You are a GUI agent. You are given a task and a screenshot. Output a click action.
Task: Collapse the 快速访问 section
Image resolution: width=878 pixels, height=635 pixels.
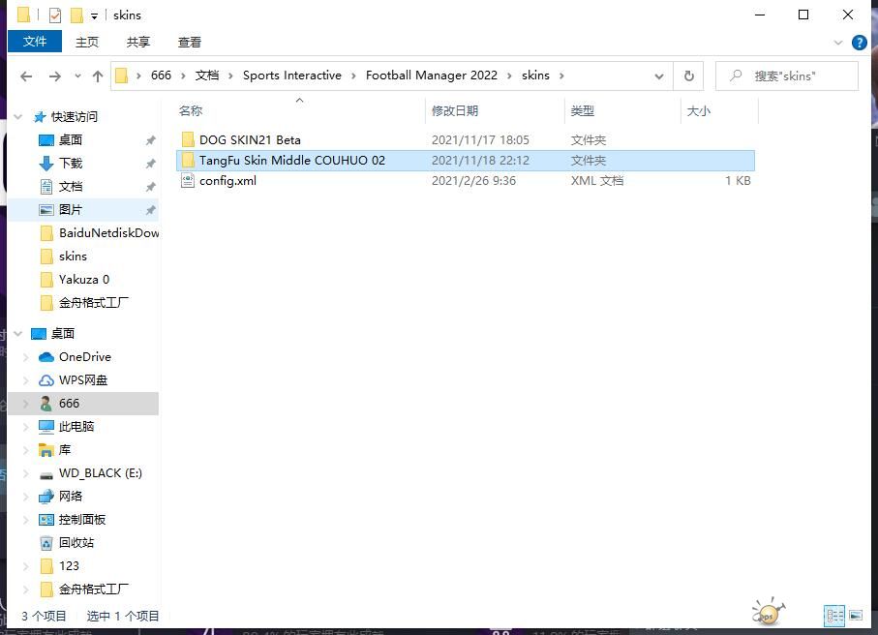[18, 117]
